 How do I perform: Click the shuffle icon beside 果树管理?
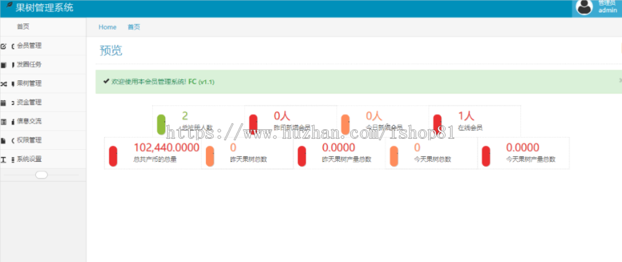pyautogui.click(x=3, y=84)
